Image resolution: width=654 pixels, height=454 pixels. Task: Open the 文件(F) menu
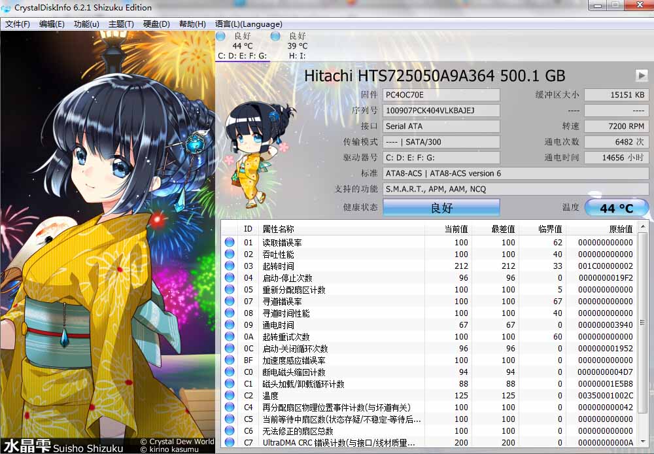pos(18,24)
